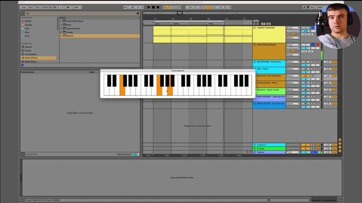
Task: Select the B Delay return track
Action: tap(269, 149)
